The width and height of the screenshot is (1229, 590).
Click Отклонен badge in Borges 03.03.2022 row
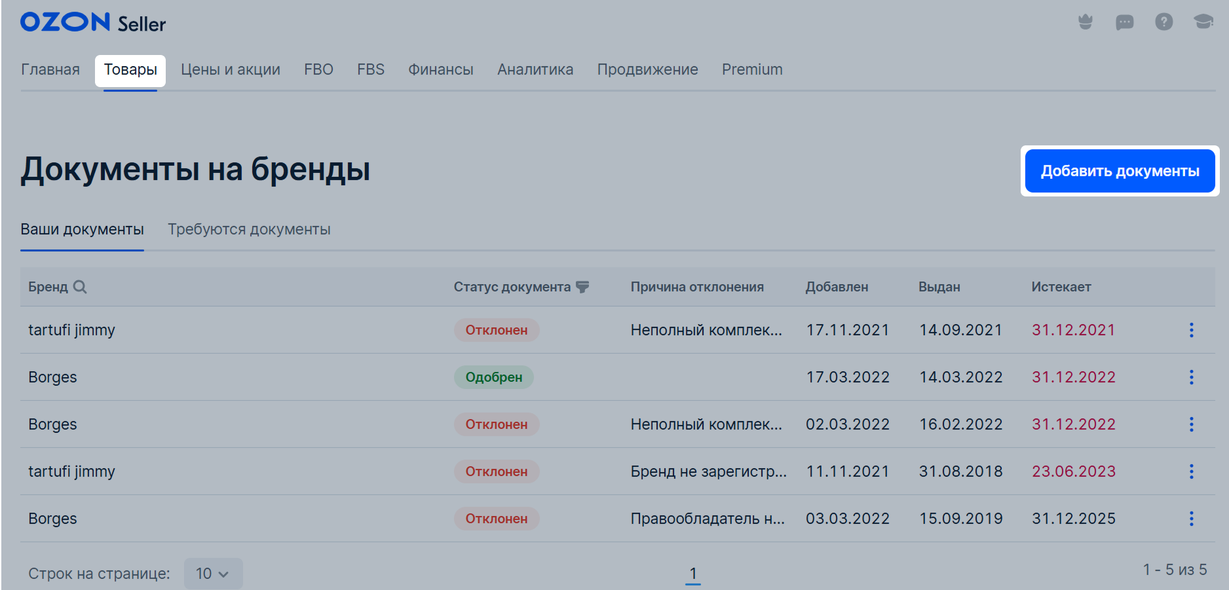tap(497, 519)
